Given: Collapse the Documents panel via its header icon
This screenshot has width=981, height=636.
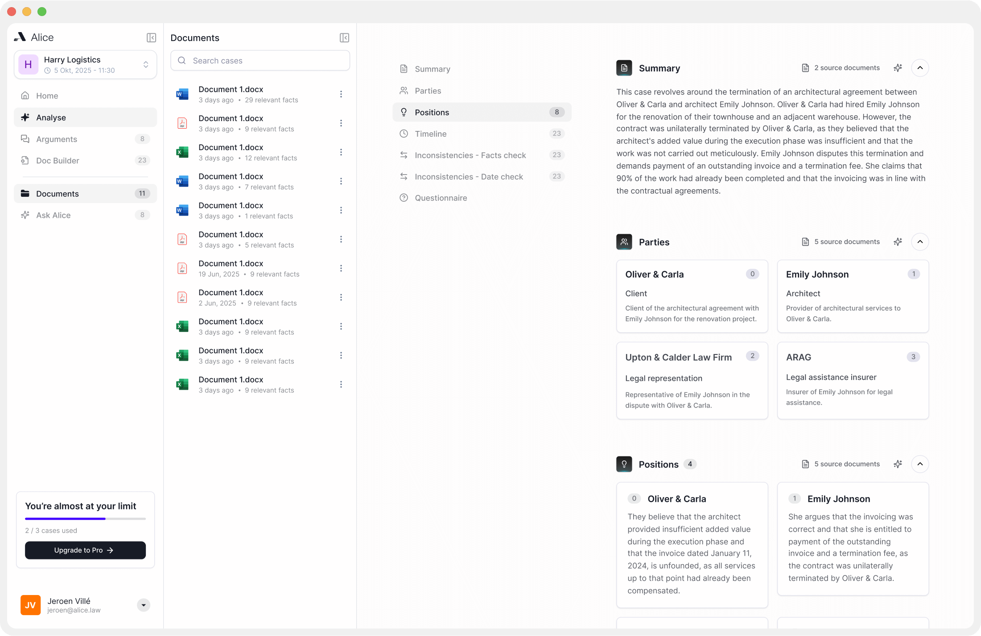Looking at the screenshot, I should coord(344,38).
